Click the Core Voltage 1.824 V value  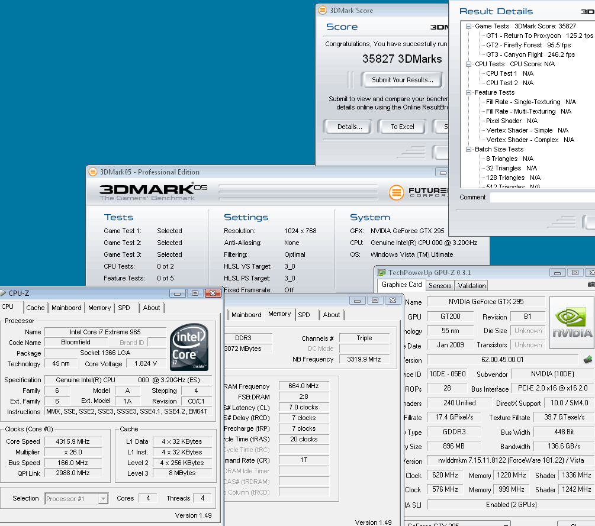pos(146,363)
